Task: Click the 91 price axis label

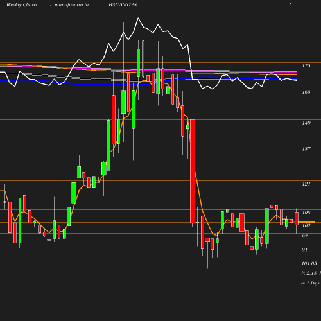Action: coord(305,250)
